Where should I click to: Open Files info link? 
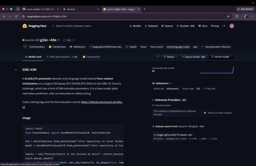tap(210, 89)
